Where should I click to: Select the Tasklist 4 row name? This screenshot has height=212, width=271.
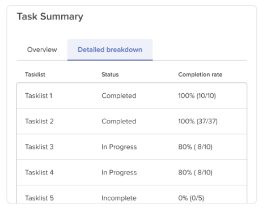click(x=39, y=172)
